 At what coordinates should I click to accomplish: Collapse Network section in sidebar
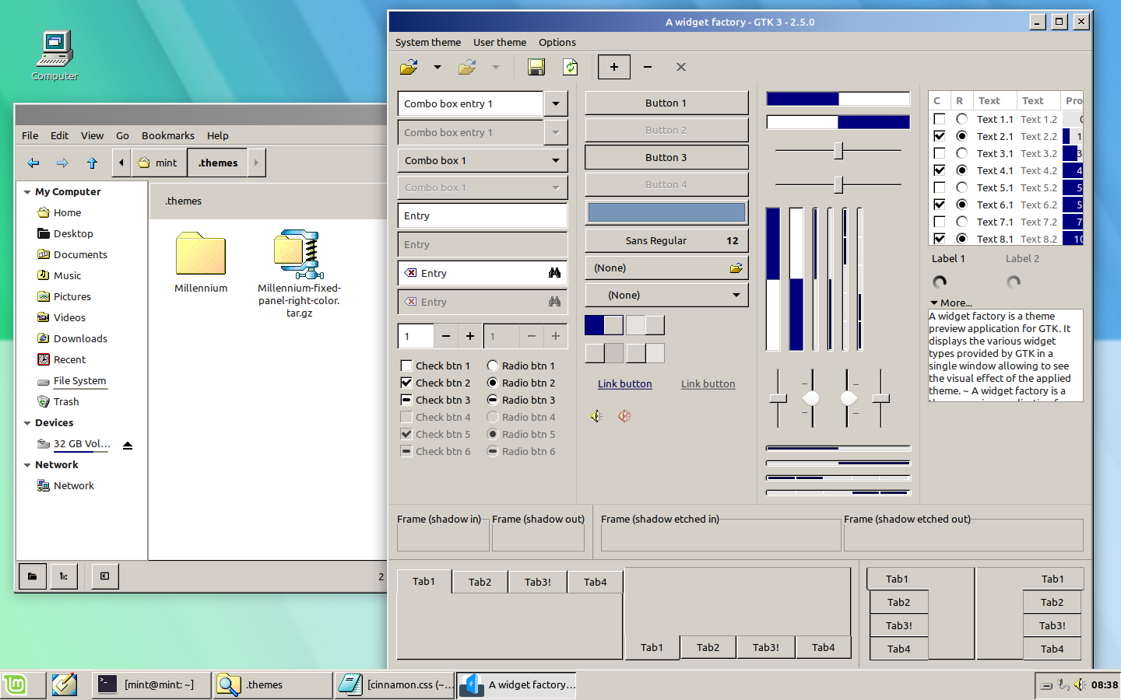[x=28, y=465]
